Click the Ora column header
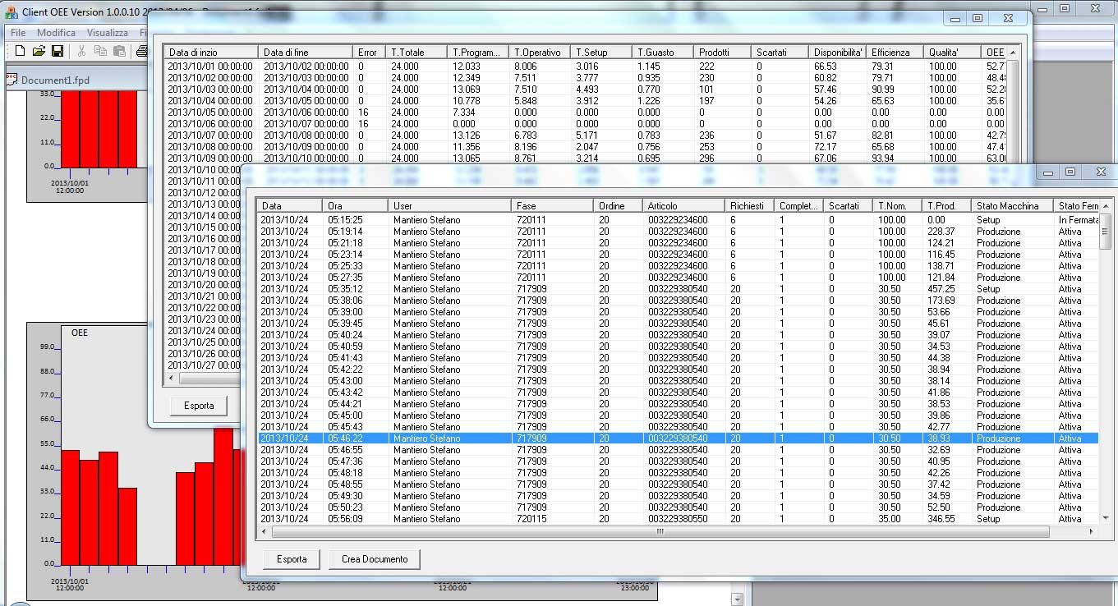This screenshot has width=1118, height=606. (356, 205)
